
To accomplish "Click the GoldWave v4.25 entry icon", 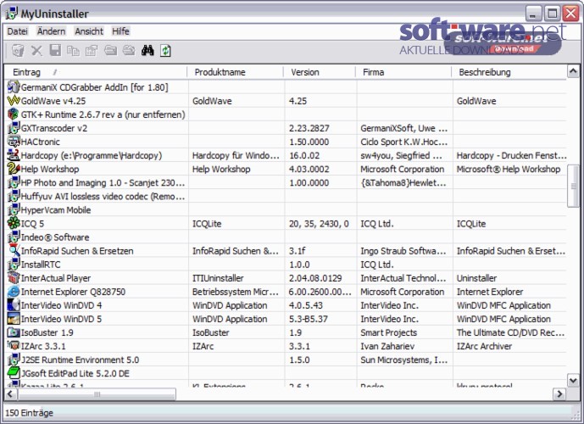I will point(14,101).
